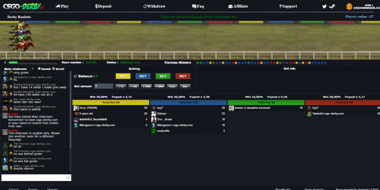Screen dimensions: 380x190
Task: Click the red Total bet 80 bar
Action: point(342,103)
